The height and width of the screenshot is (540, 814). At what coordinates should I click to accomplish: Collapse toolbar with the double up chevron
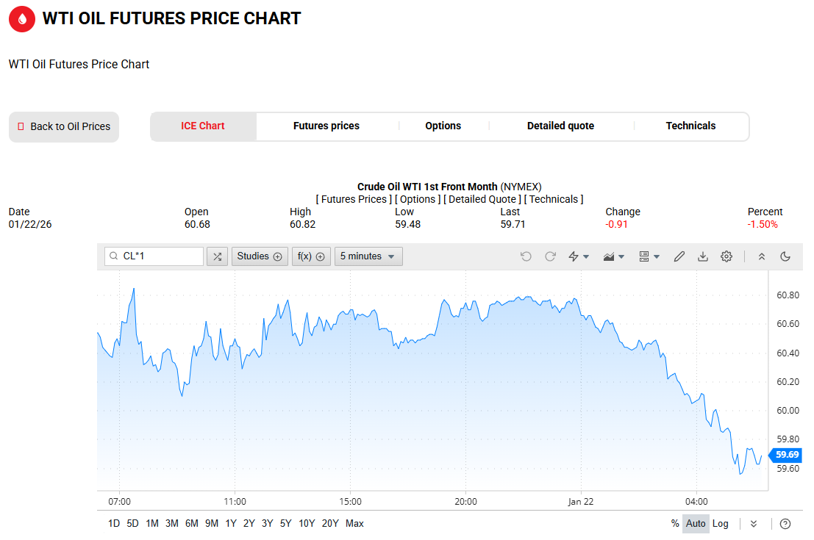tap(762, 256)
